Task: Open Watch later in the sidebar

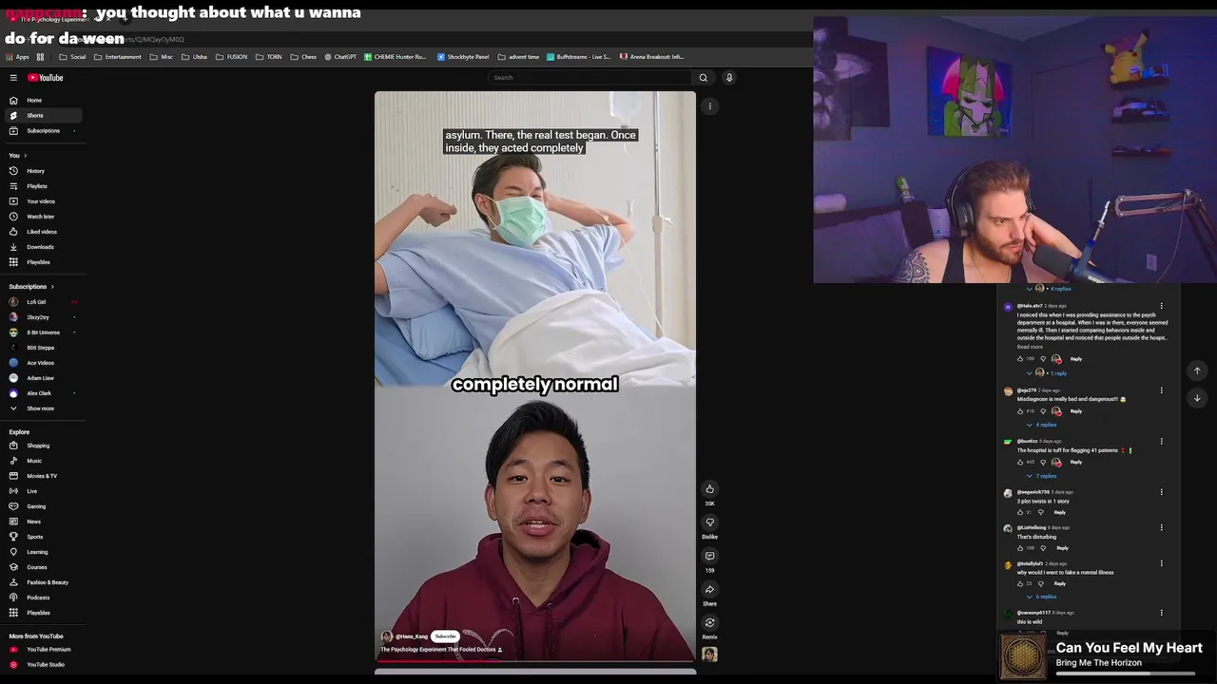Action: pyautogui.click(x=42, y=217)
